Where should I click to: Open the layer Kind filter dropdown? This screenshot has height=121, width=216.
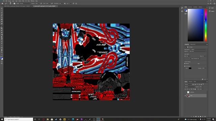tap(188, 84)
